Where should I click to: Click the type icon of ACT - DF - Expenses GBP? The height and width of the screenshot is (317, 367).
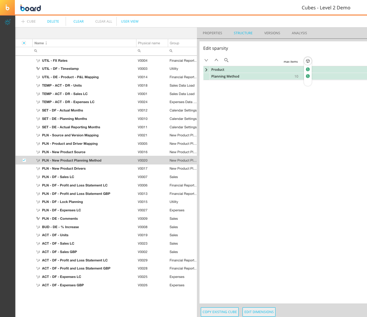(38, 285)
